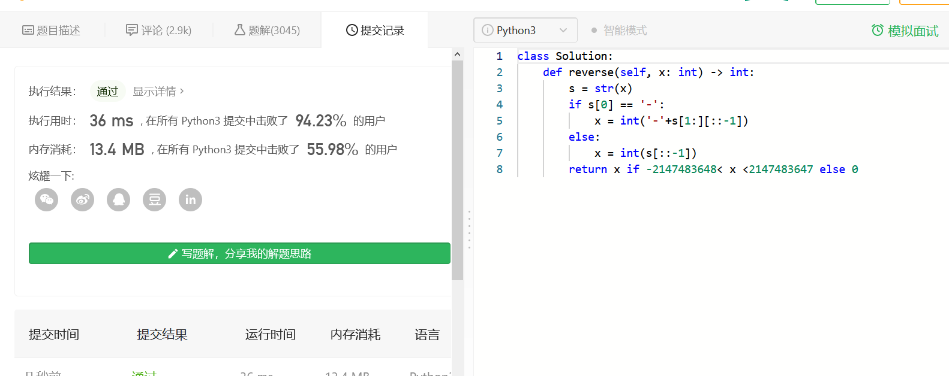949x376 pixels.
Task: Open the Python3 language dropdown
Action: [525, 30]
